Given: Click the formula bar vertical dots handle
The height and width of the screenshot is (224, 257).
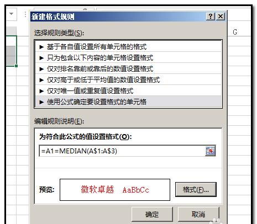Looking at the screenshot, I should pos(25,14).
